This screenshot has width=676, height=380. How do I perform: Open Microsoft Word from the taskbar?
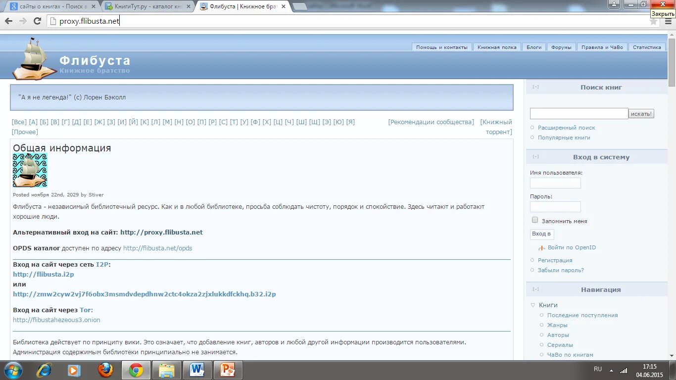197,370
